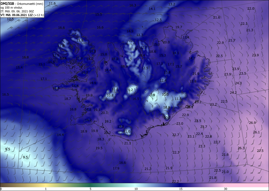Click the 22.2 value at the bottom edge
Image resolution: width=269 pixels, height=191 pixels.
coord(175,182)
